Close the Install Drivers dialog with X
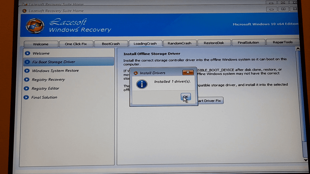310x174 pixels. click(188, 73)
